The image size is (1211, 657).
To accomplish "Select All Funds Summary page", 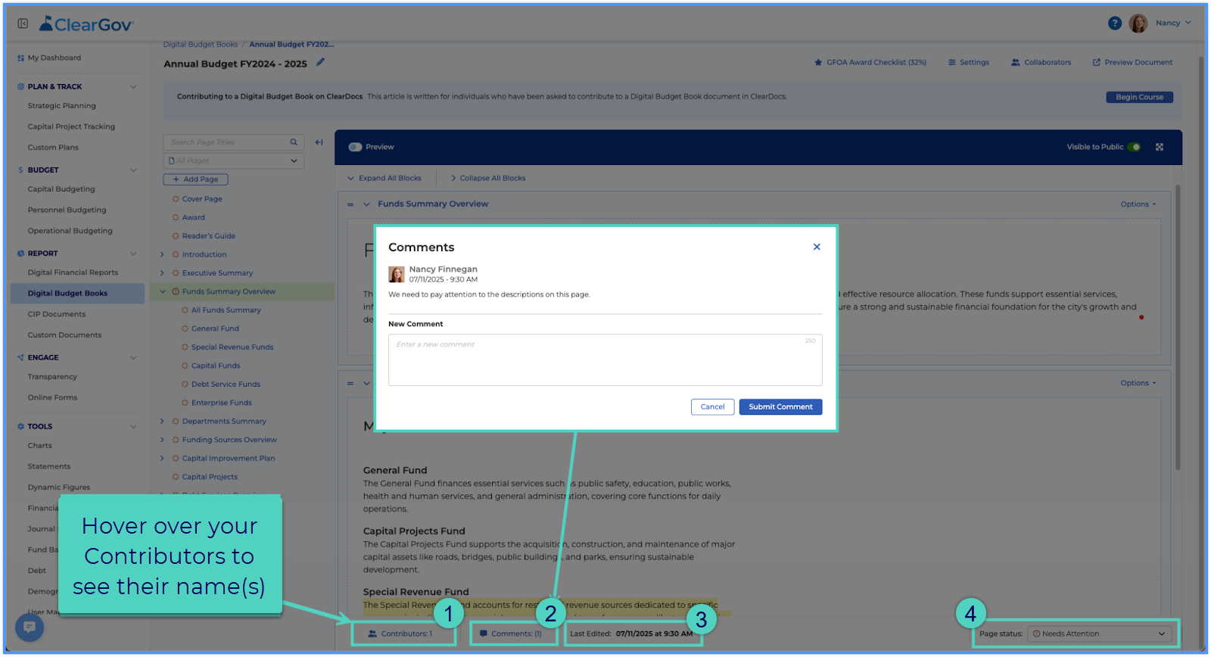I will [x=226, y=310].
